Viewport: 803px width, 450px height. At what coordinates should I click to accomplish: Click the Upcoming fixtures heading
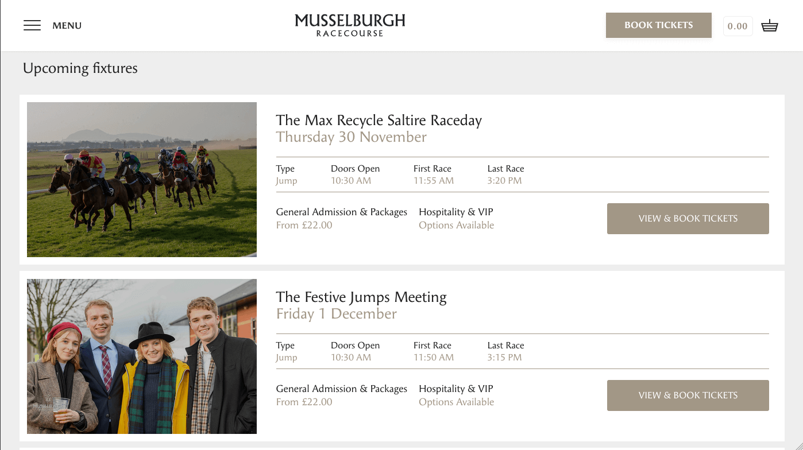click(80, 68)
